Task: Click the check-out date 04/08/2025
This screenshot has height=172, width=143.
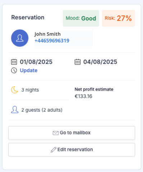Action: pos(100,62)
